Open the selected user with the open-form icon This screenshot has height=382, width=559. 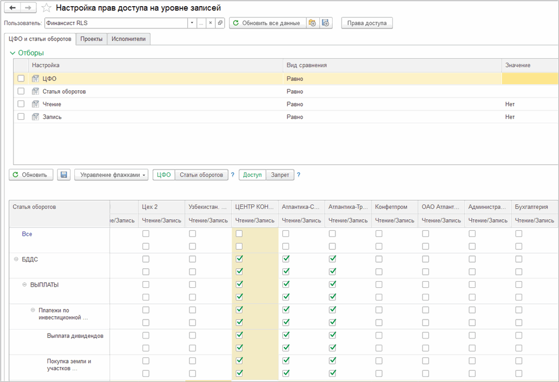point(220,23)
